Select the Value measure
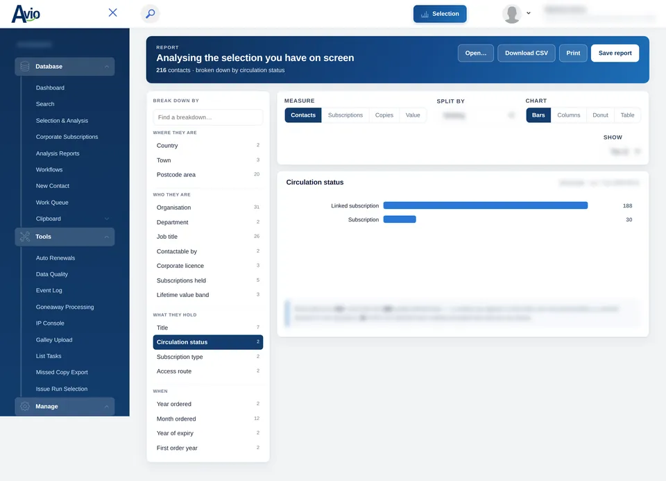The image size is (666, 481). [412, 115]
